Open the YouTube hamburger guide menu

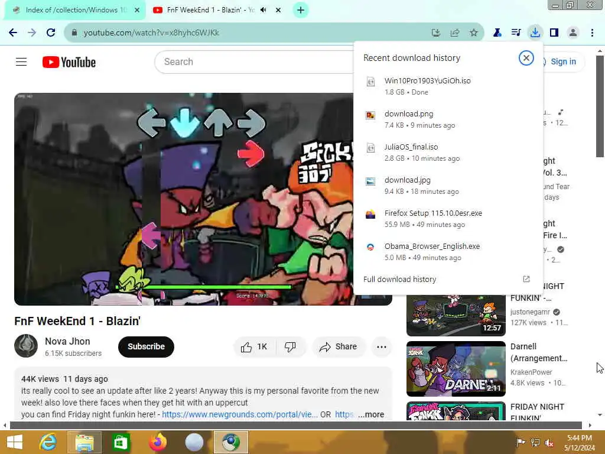[x=21, y=61]
